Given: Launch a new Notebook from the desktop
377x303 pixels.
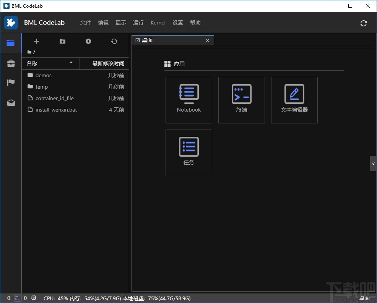Looking at the screenshot, I should [188, 100].
